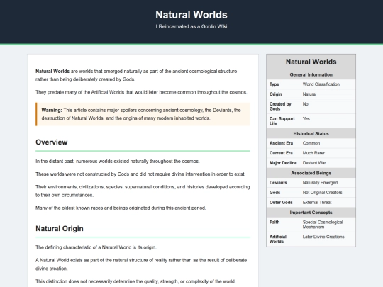Image resolution: width=383 pixels, height=287 pixels.
Task: Click the 'Gods' row label
Action: pyautogui.click(x=274, y=192)
